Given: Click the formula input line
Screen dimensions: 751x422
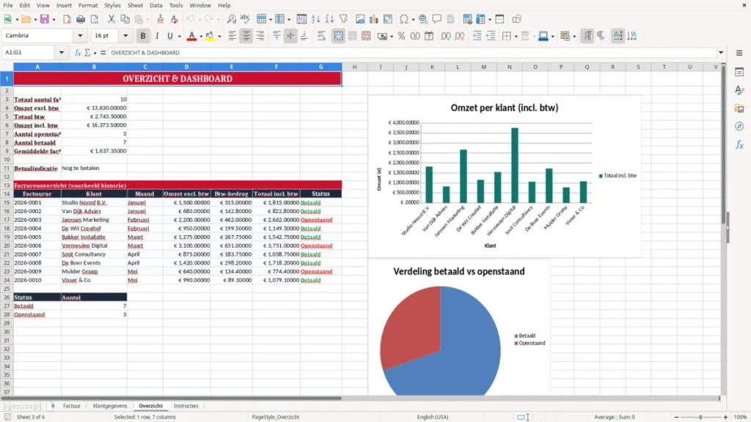Looking at the screenshot, I should 412,53.
